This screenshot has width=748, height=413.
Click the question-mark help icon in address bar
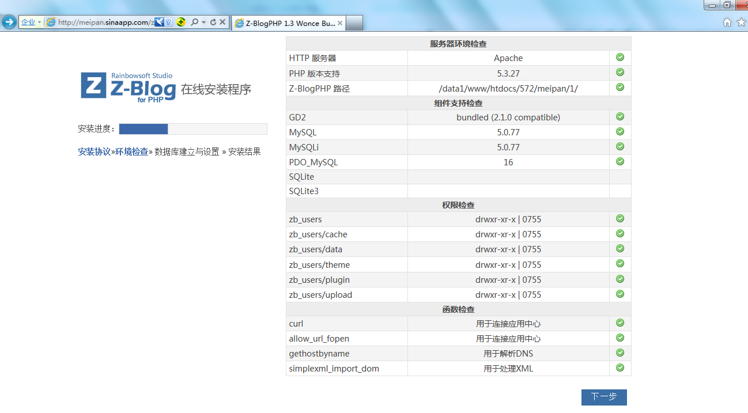click(x=169, y=22)
